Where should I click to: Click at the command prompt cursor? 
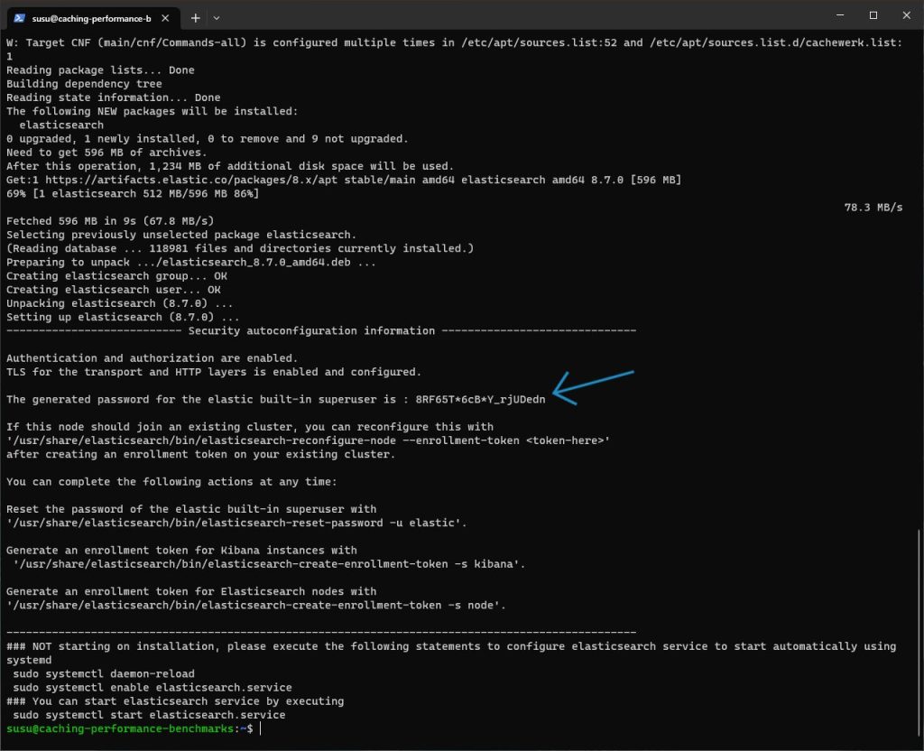click(x=260, y=728)
